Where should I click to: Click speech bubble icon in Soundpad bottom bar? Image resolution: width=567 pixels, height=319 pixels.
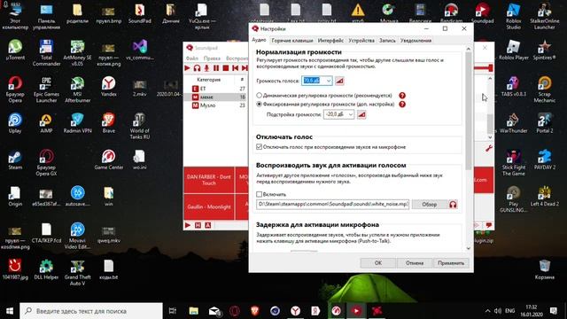pyautogui.click(x=488, y=225)
